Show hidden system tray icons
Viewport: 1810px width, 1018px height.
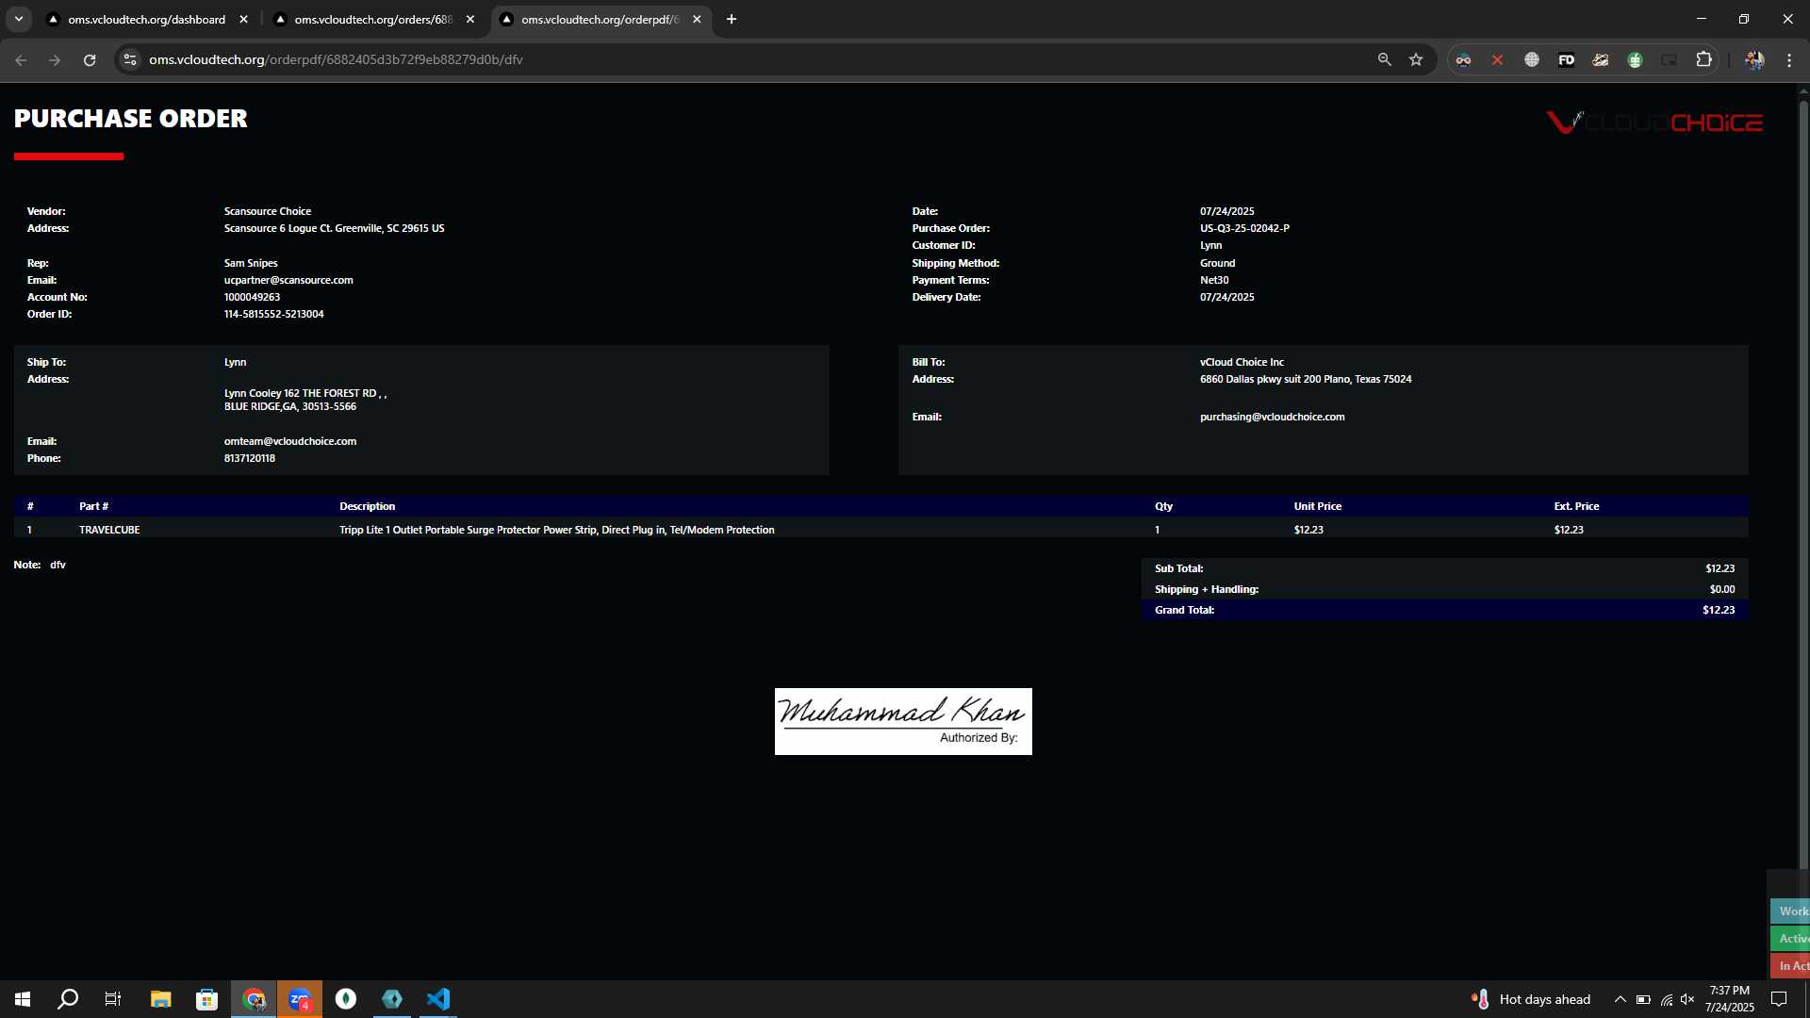pos(1620,999)
